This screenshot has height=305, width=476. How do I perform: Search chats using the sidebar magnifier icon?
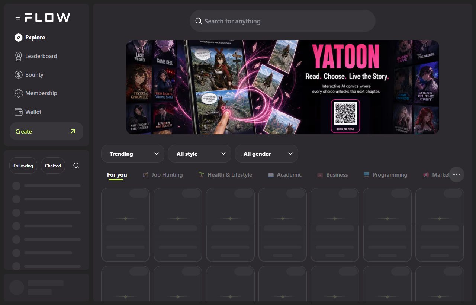[x=76, y=166]
